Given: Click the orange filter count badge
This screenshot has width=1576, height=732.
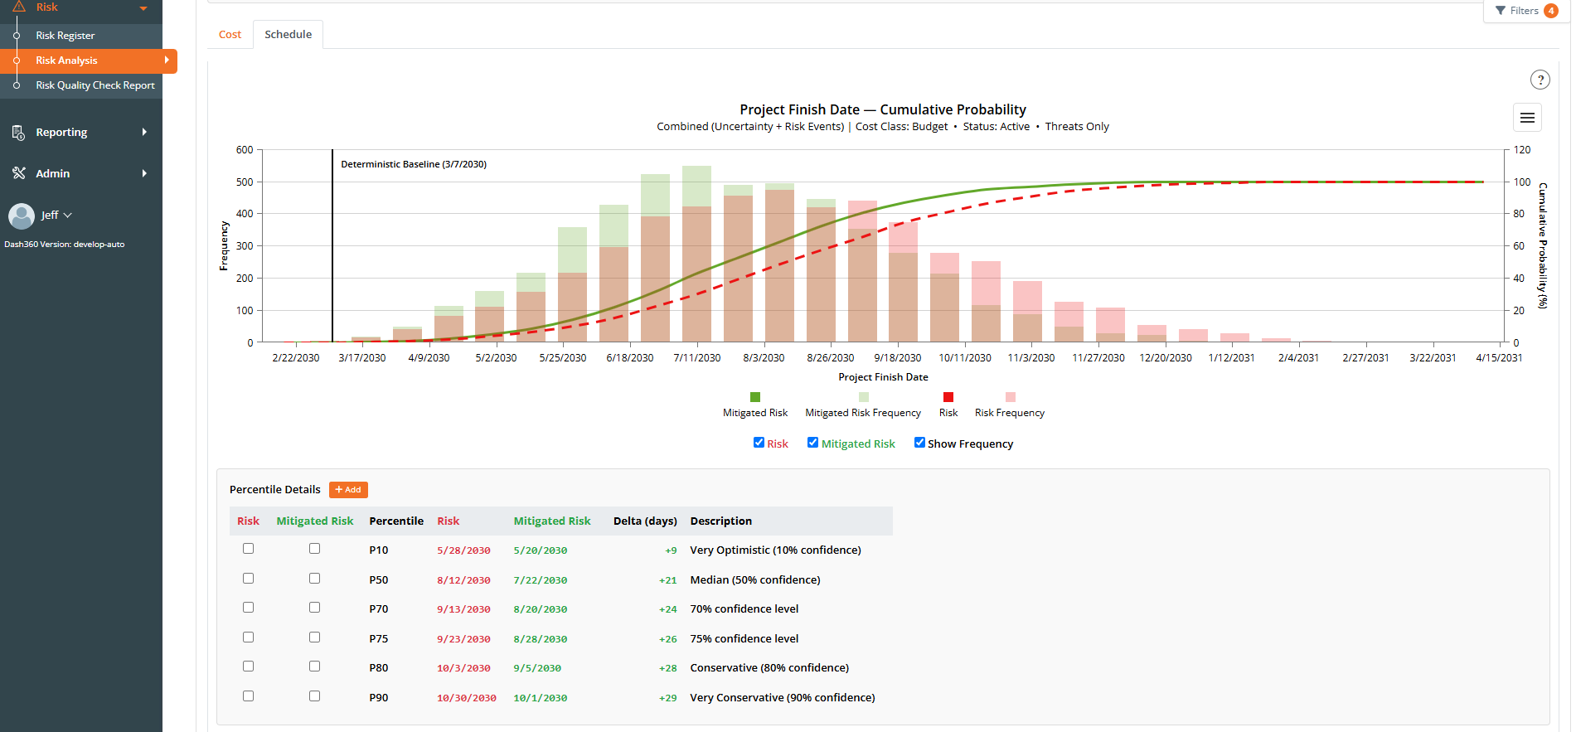Looking at the screenshot, I should coord(1550,11).
